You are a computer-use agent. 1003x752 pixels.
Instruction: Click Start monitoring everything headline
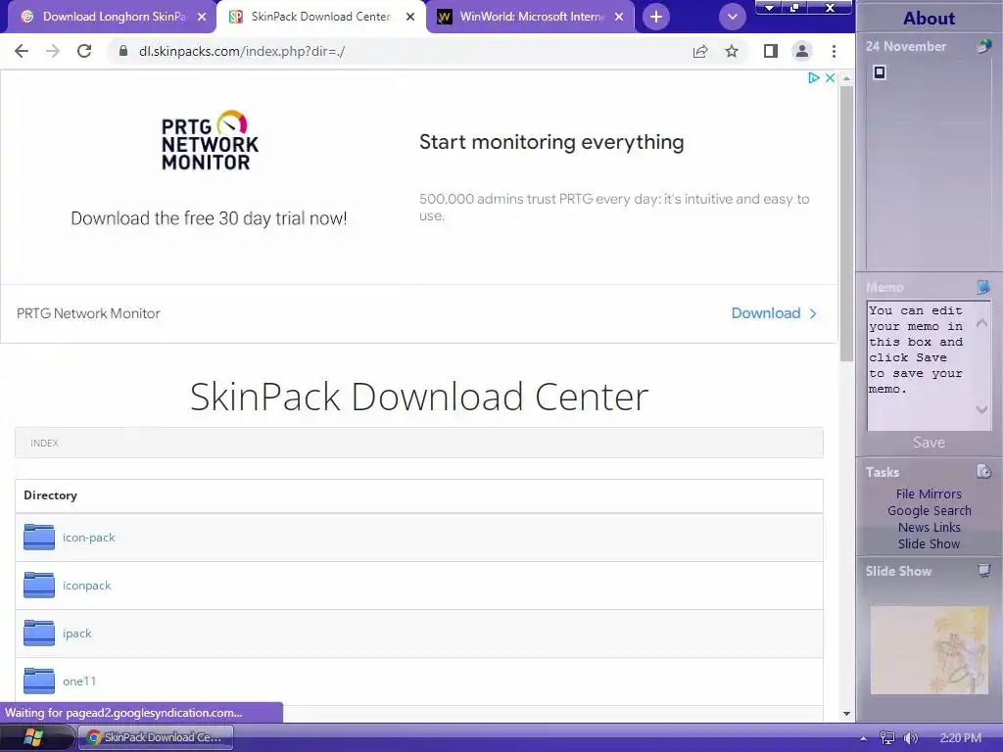click(x=551, y=142)
